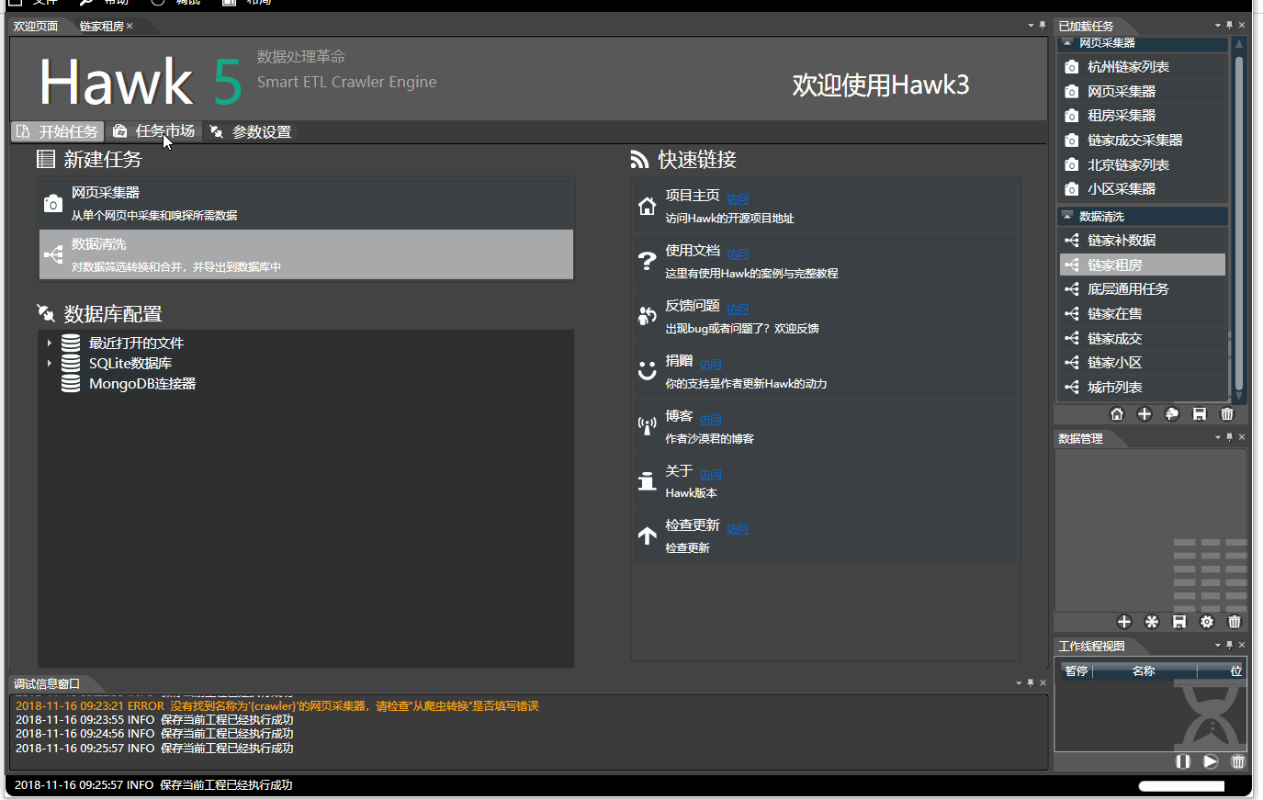1263x800 pixels.
Task: Open the 调试信息窗口 panel dropdown arrow
Action: point(1019,683)
